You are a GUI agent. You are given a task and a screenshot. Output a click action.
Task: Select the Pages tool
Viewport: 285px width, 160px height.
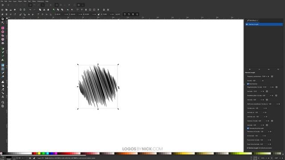click(x=3, y=106)
